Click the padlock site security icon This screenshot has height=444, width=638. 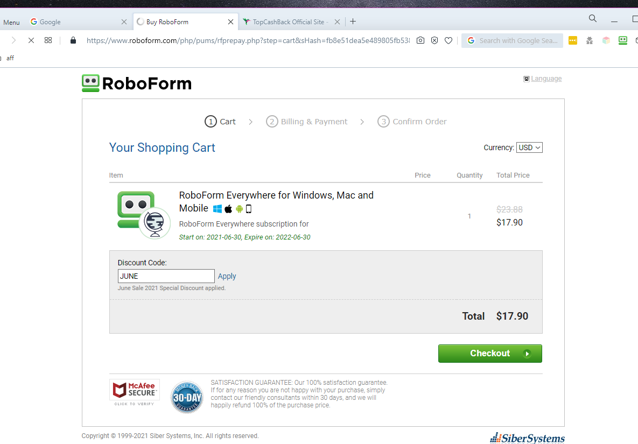[x=73, y=40]
